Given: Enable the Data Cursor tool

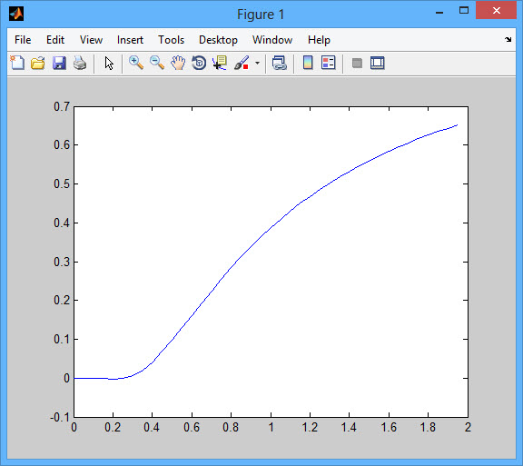Looking at the screenshot, I should coord(220,63).
